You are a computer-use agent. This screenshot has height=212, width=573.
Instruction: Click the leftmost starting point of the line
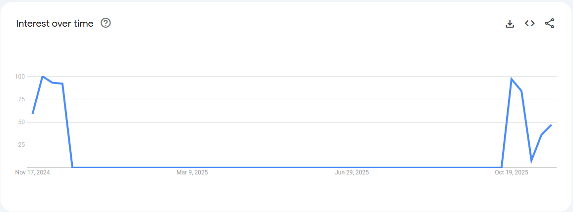[x=33, y=113]
